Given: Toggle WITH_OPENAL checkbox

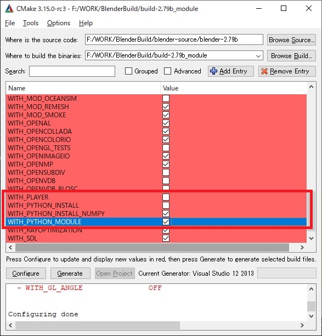Looking at the screenshot, I should coord(166,123).
